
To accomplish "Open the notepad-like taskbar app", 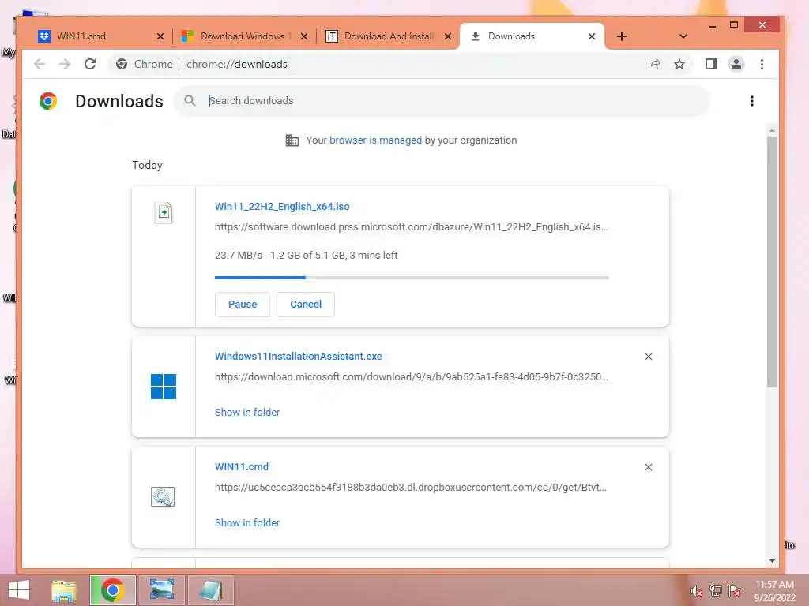I will 210,590.
